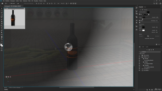Switch to the Canali tab
Screen dimensions: 162x91
147,47
